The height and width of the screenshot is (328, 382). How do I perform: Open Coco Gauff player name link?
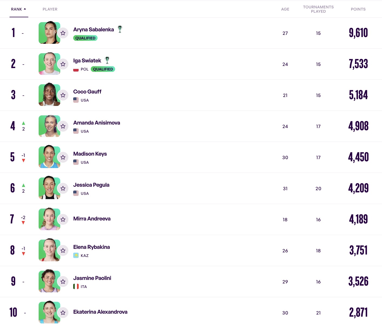[87, 92]
